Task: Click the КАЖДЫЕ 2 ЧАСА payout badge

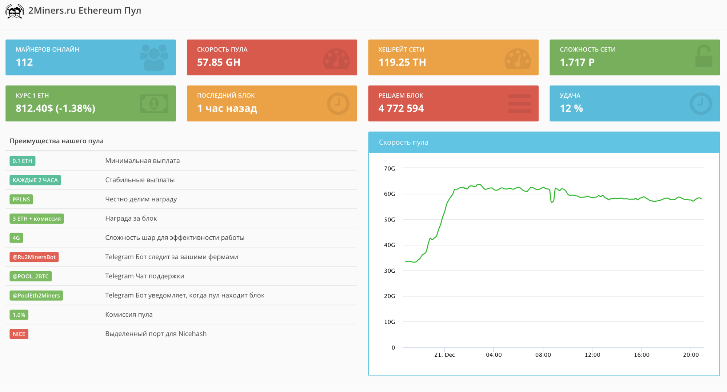Action: 35,180
